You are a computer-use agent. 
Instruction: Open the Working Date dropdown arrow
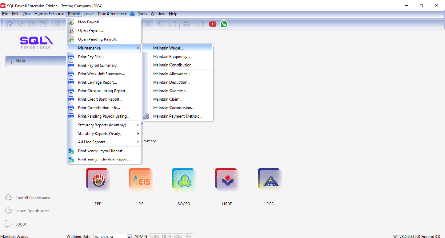click(129, 236)
